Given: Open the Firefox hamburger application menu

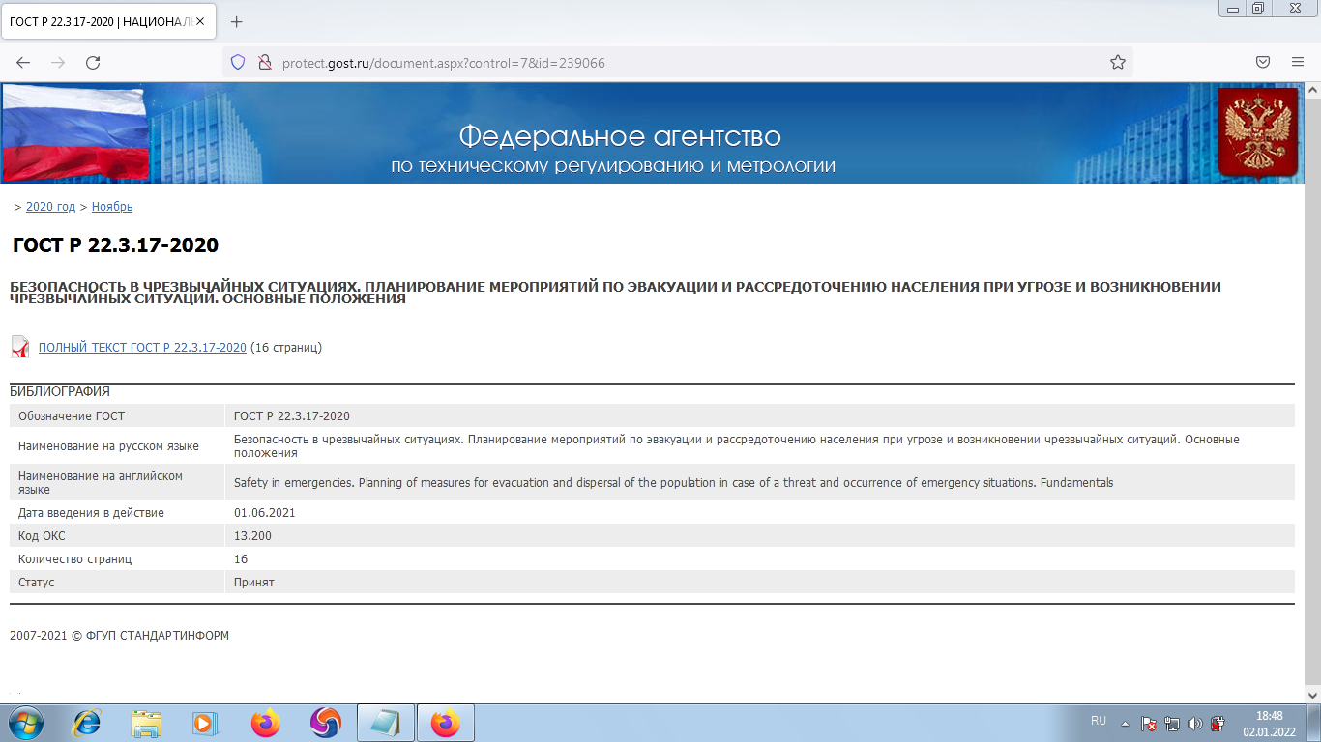Looking at the screenshot, I should coord(1298,63).
